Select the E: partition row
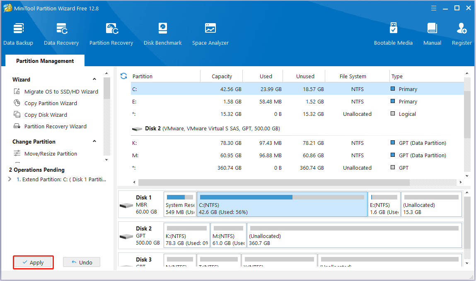Image resolution: width=476 pixels, height=281 pixels. (x=297, y=101)
